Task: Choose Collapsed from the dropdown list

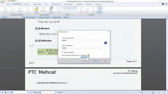Action: coord(85,60)
